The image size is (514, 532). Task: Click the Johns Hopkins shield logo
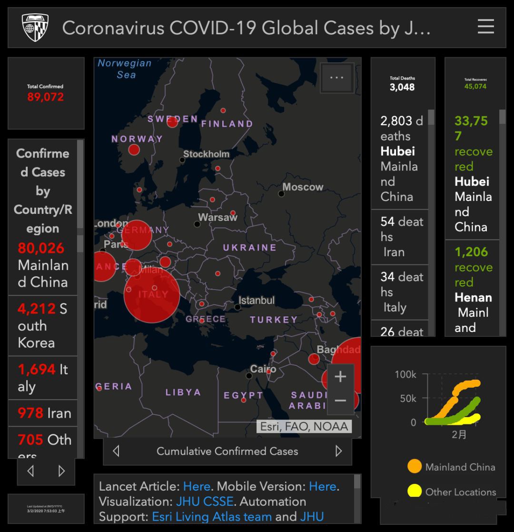[35, 27]
